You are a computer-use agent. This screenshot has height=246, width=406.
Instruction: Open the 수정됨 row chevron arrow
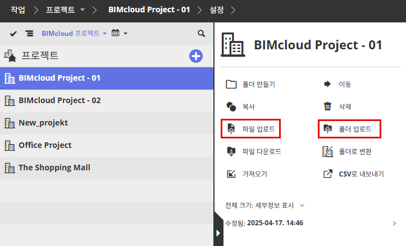tap(394, 223)
